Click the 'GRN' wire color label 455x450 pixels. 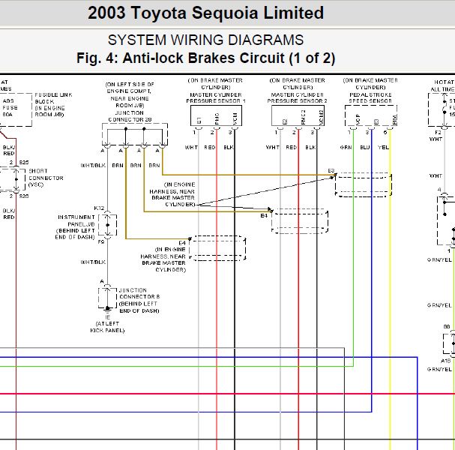point(346,148)
